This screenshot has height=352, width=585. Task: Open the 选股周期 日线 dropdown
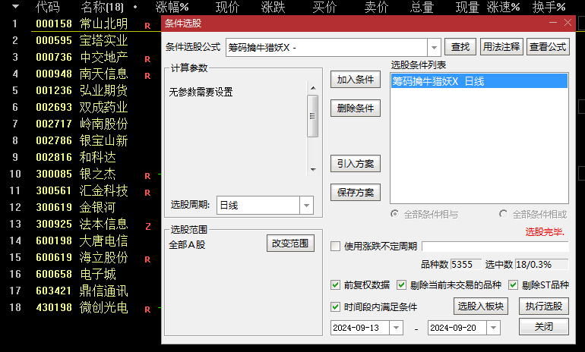coord(306,206)
